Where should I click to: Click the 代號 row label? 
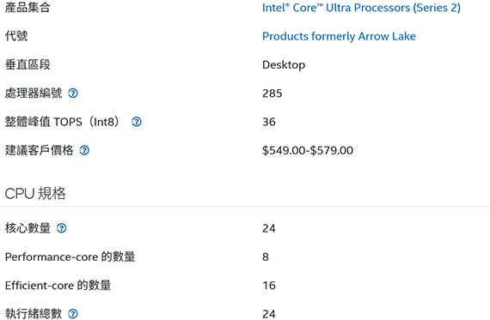pos(16,36)
